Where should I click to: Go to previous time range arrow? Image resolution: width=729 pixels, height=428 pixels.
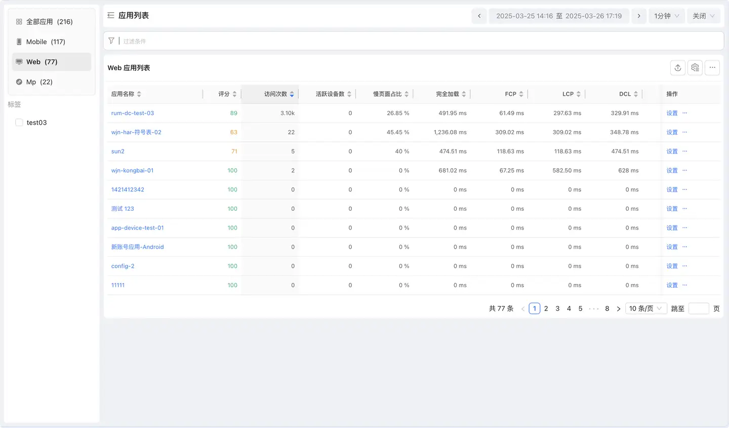pos(479,16)
